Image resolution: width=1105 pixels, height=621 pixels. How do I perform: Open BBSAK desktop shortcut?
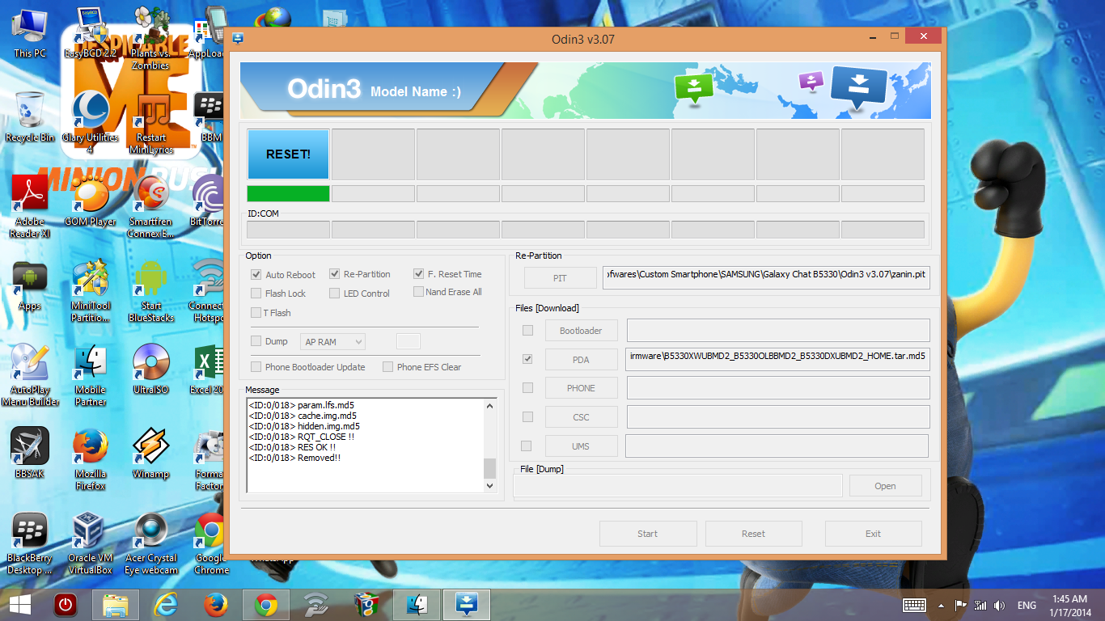tap(30, 453)
